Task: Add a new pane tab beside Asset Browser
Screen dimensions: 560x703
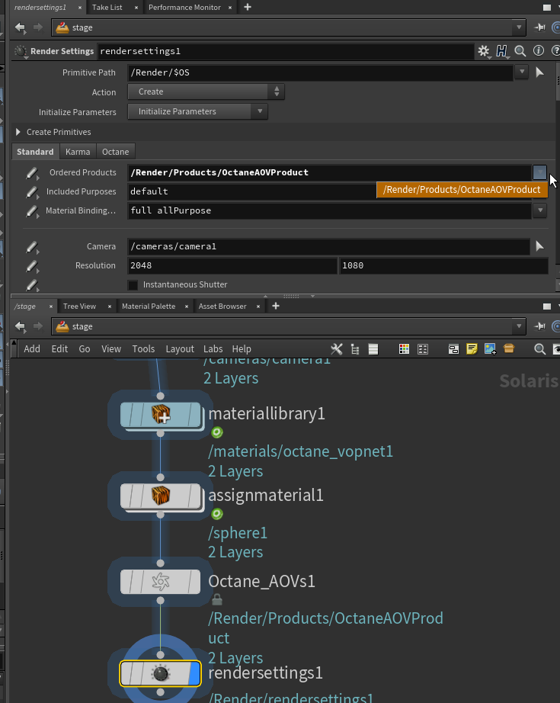Action: pos(276,306)
